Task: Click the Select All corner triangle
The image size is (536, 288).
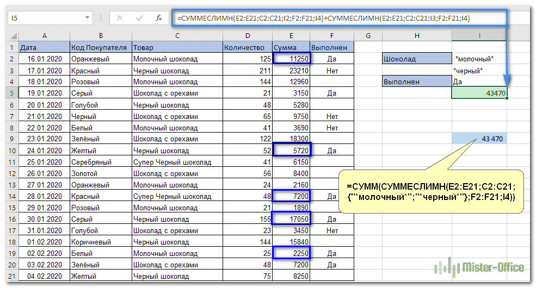Action: [x=13, y=36]
